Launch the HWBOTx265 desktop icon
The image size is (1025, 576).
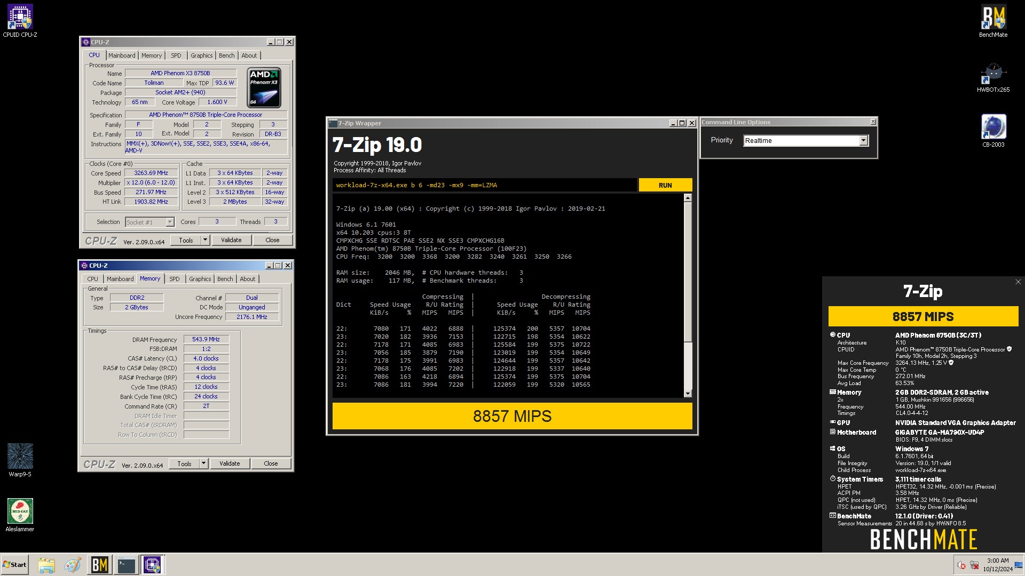[993, 76]
